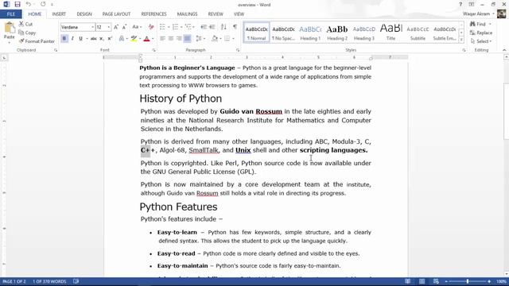Viewport: 509px width, 286px height.
Task: Apply the red font color
Action: [x=146, y=39]
